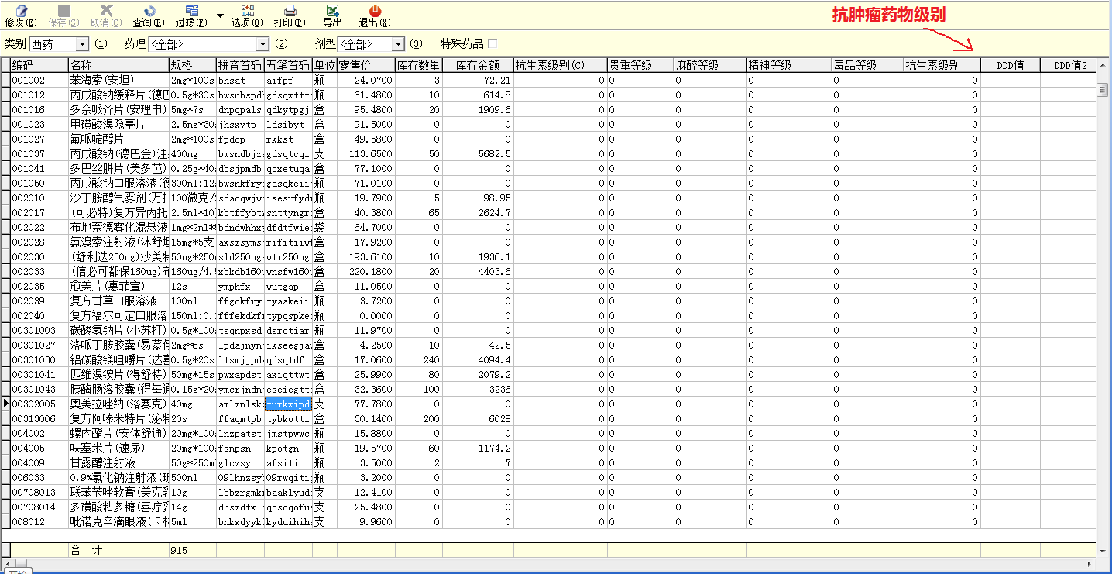Select the stock amount 4403.6

pos(478,272)
